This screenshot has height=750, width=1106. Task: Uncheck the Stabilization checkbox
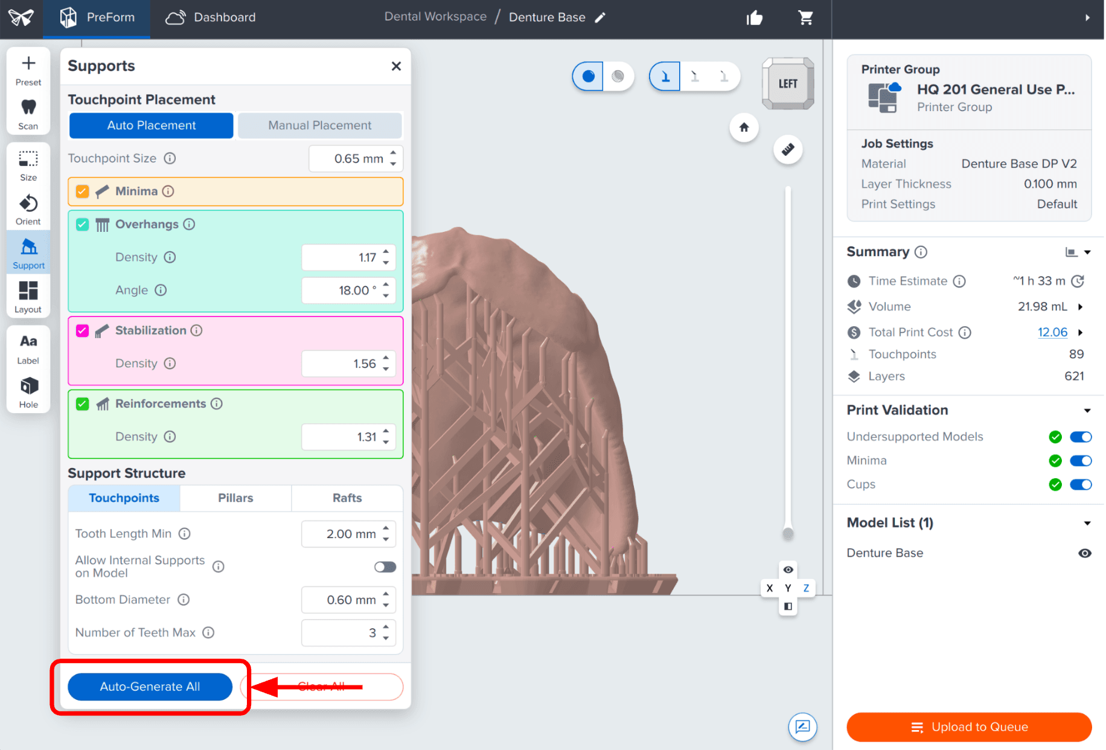point(83,331)
